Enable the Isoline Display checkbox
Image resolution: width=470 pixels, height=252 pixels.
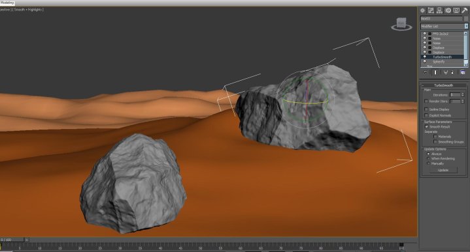pyautogui.click(x=426, y=109)
